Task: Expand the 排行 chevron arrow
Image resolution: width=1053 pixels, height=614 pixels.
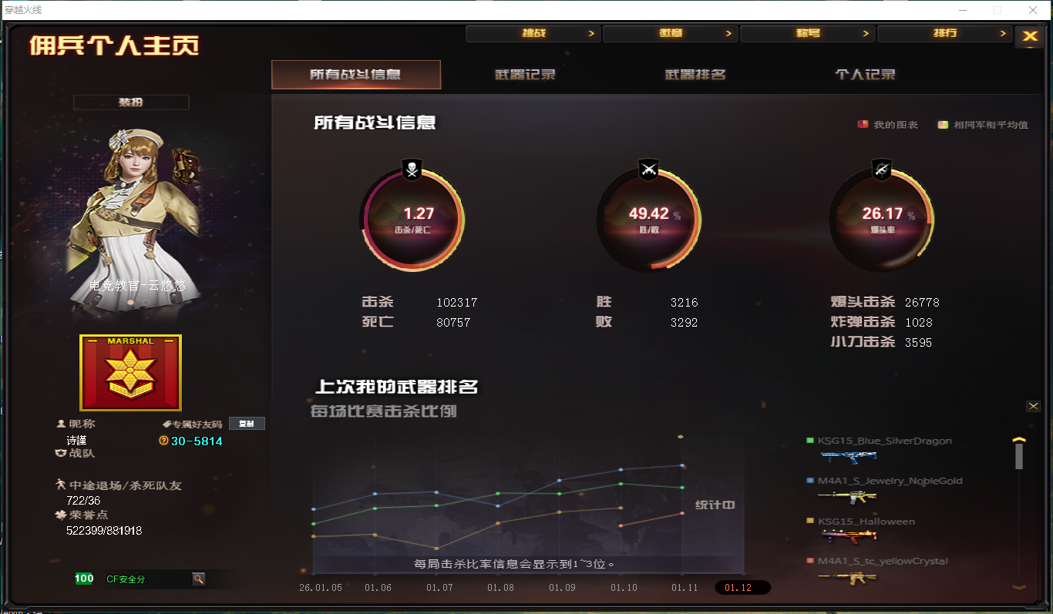Action: tap(1004, 33)
